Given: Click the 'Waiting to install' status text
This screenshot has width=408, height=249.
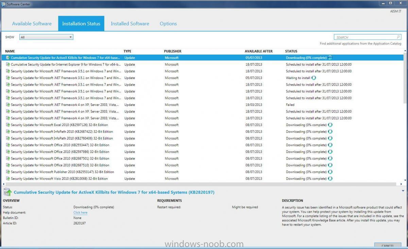Looking at the screenshot, I should pyautogui.click(x=298, y=78).
